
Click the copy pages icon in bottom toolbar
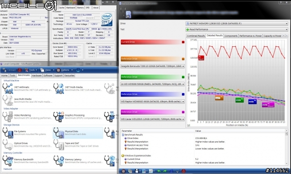130,171
